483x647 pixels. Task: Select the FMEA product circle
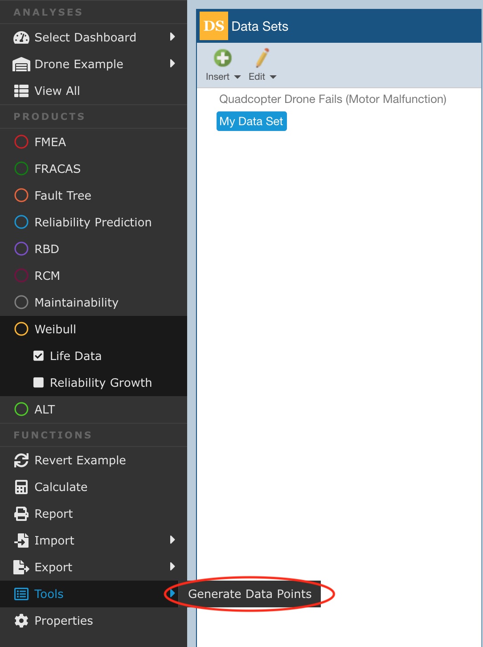tap(21, 142)
